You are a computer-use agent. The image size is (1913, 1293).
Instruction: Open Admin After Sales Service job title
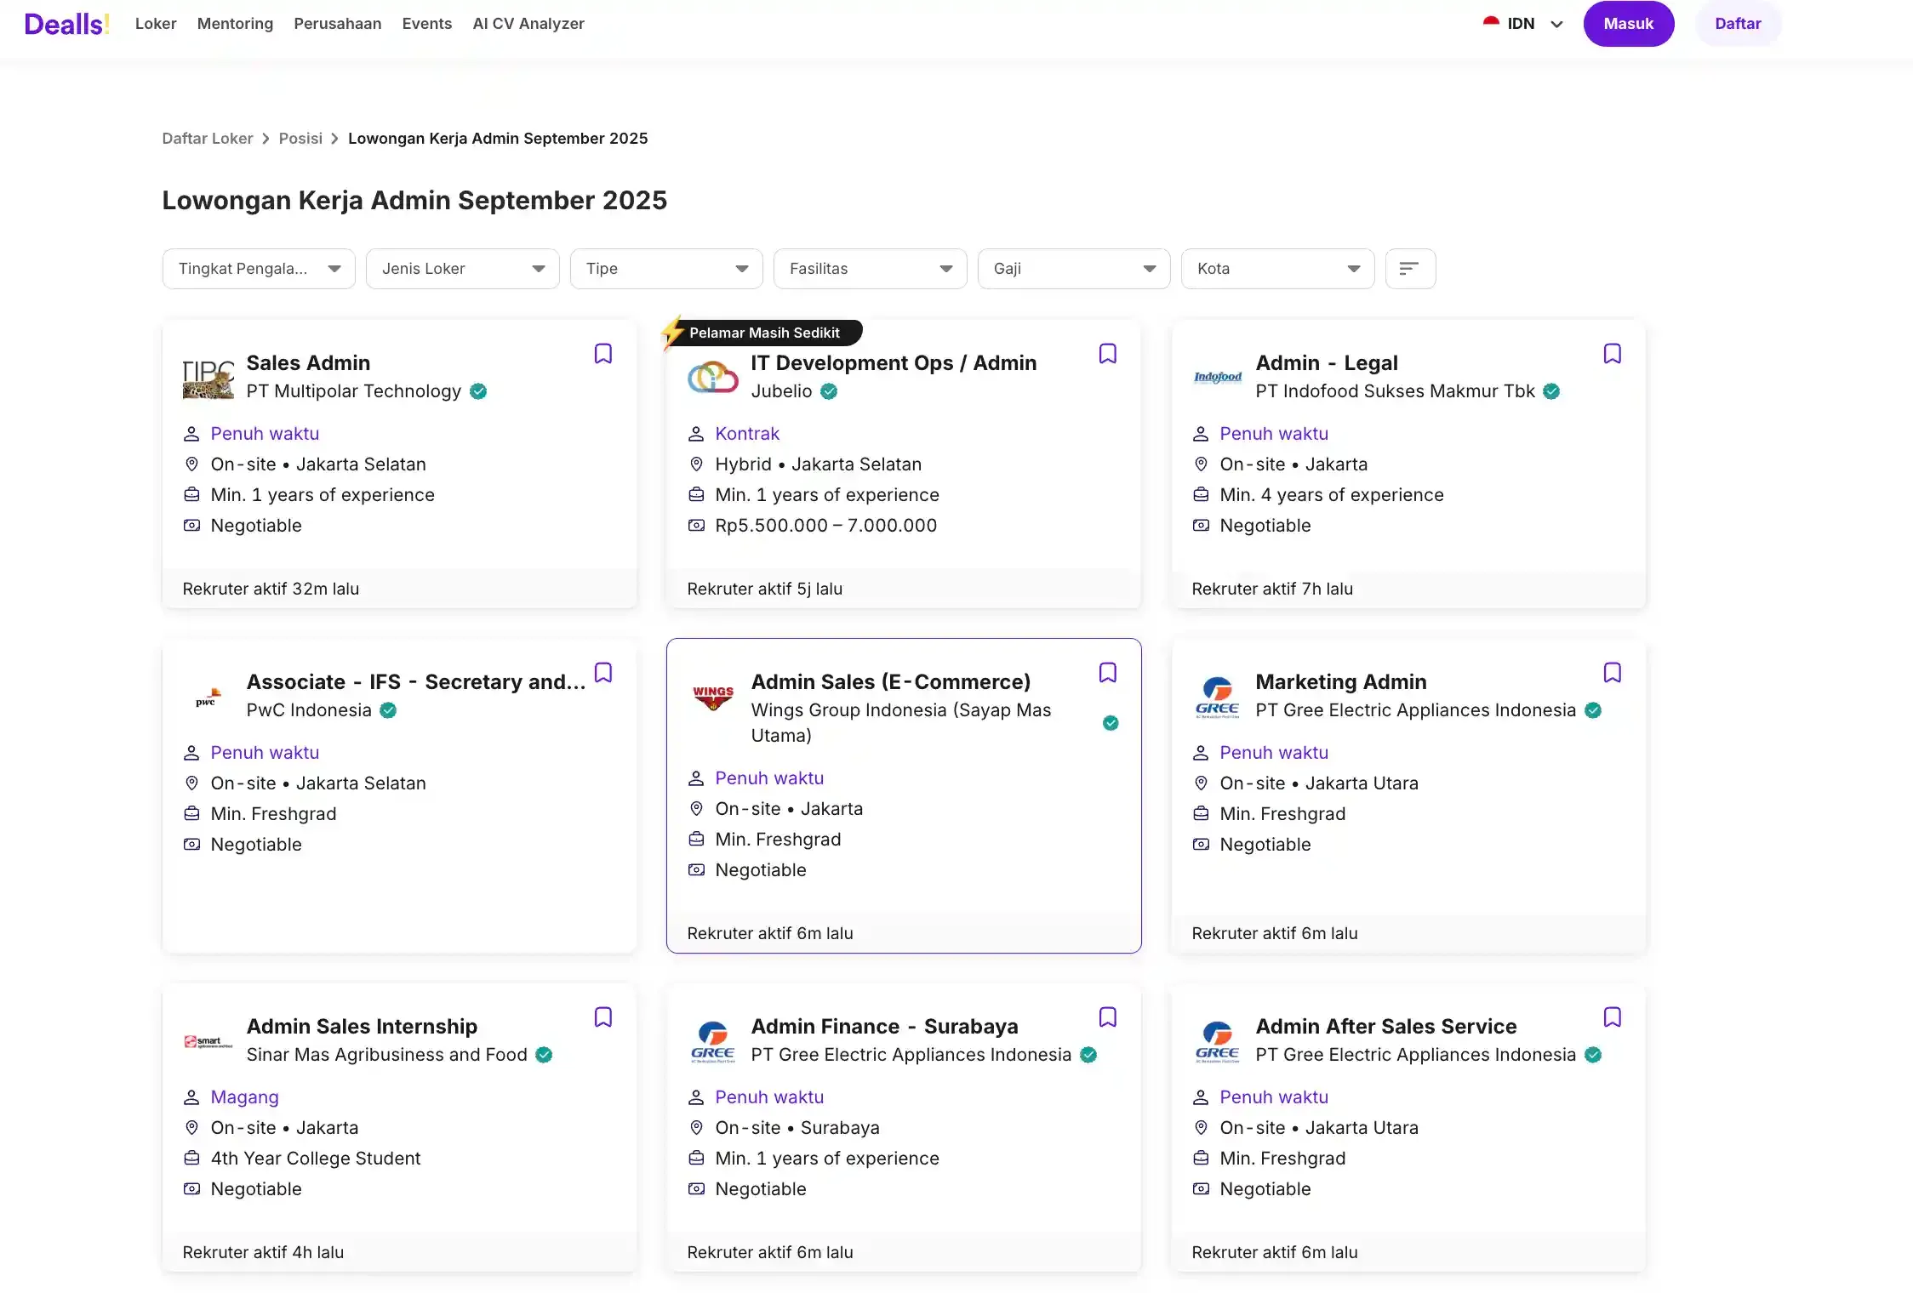click(1386, 1027)
